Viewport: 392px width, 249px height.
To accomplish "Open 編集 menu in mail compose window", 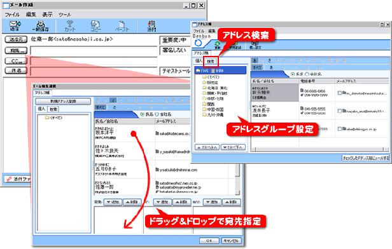I will pyautogui.click(x=31, y=15).
